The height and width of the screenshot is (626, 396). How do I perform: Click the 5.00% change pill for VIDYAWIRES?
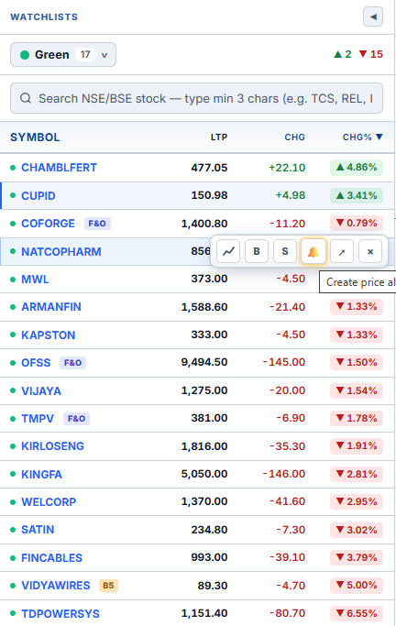(x=357, y=586)
